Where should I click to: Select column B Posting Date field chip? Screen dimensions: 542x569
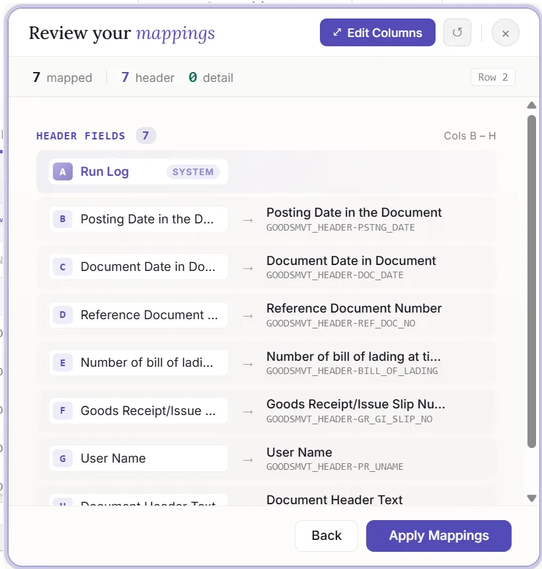point(138,219)
